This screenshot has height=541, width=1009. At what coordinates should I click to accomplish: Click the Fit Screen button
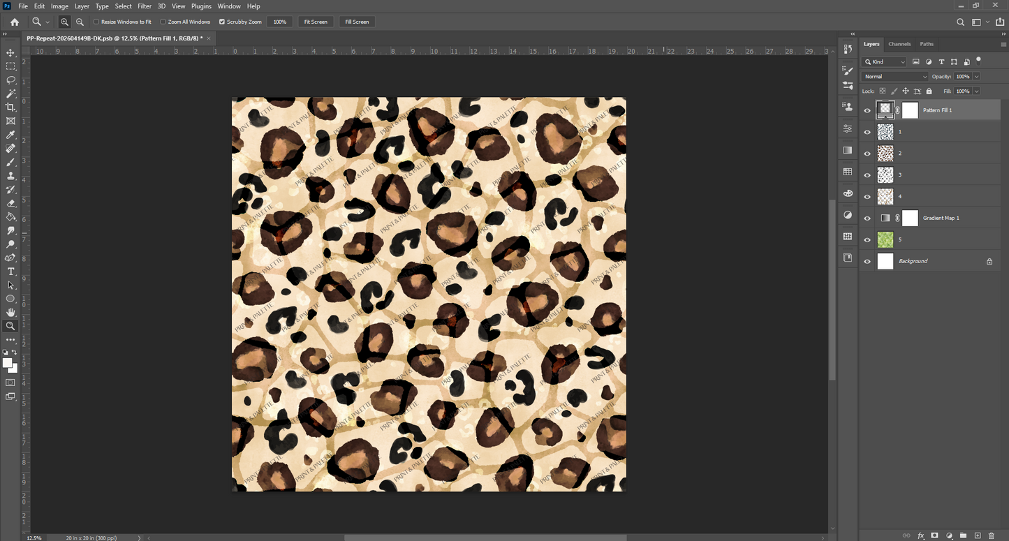[316, 22]
